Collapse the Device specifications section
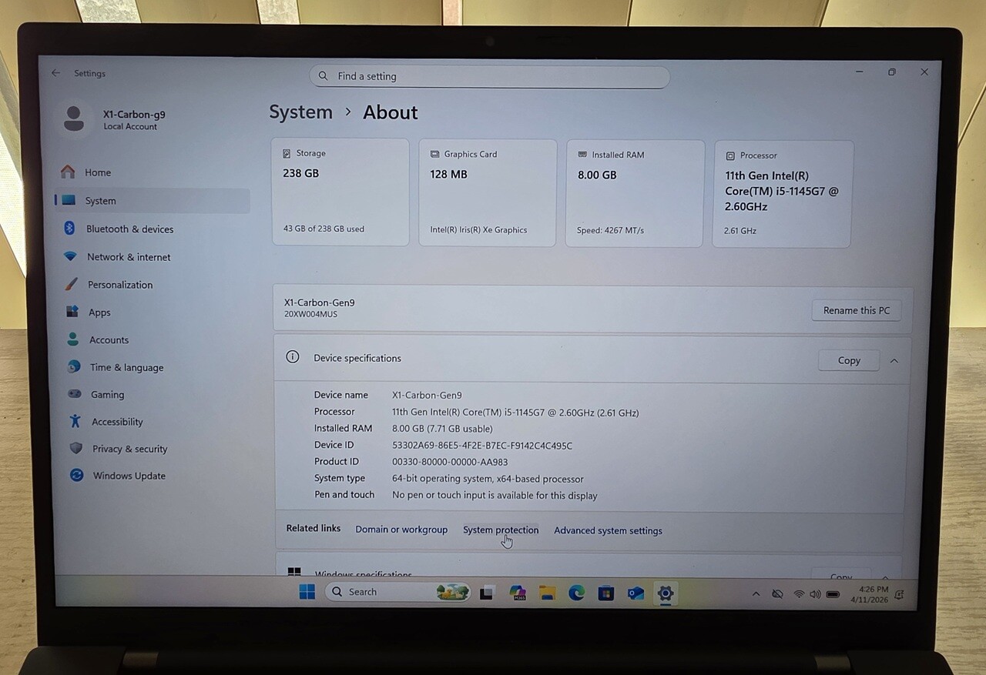 click(x=894, y=360)
